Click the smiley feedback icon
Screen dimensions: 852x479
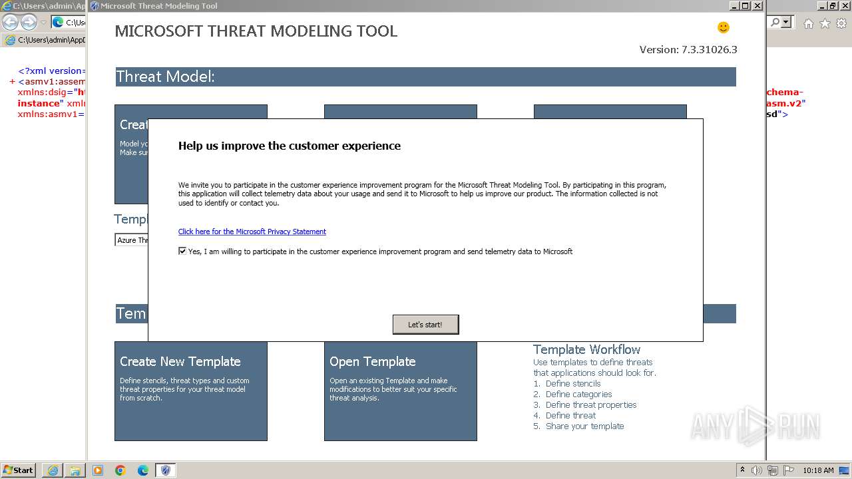coord(724,27)
